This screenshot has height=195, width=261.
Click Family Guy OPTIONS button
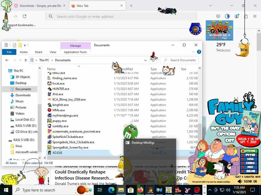click(x=226, y=134)
